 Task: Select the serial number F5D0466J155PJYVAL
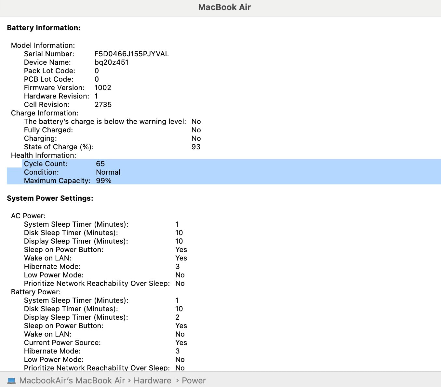pos(132,54)
